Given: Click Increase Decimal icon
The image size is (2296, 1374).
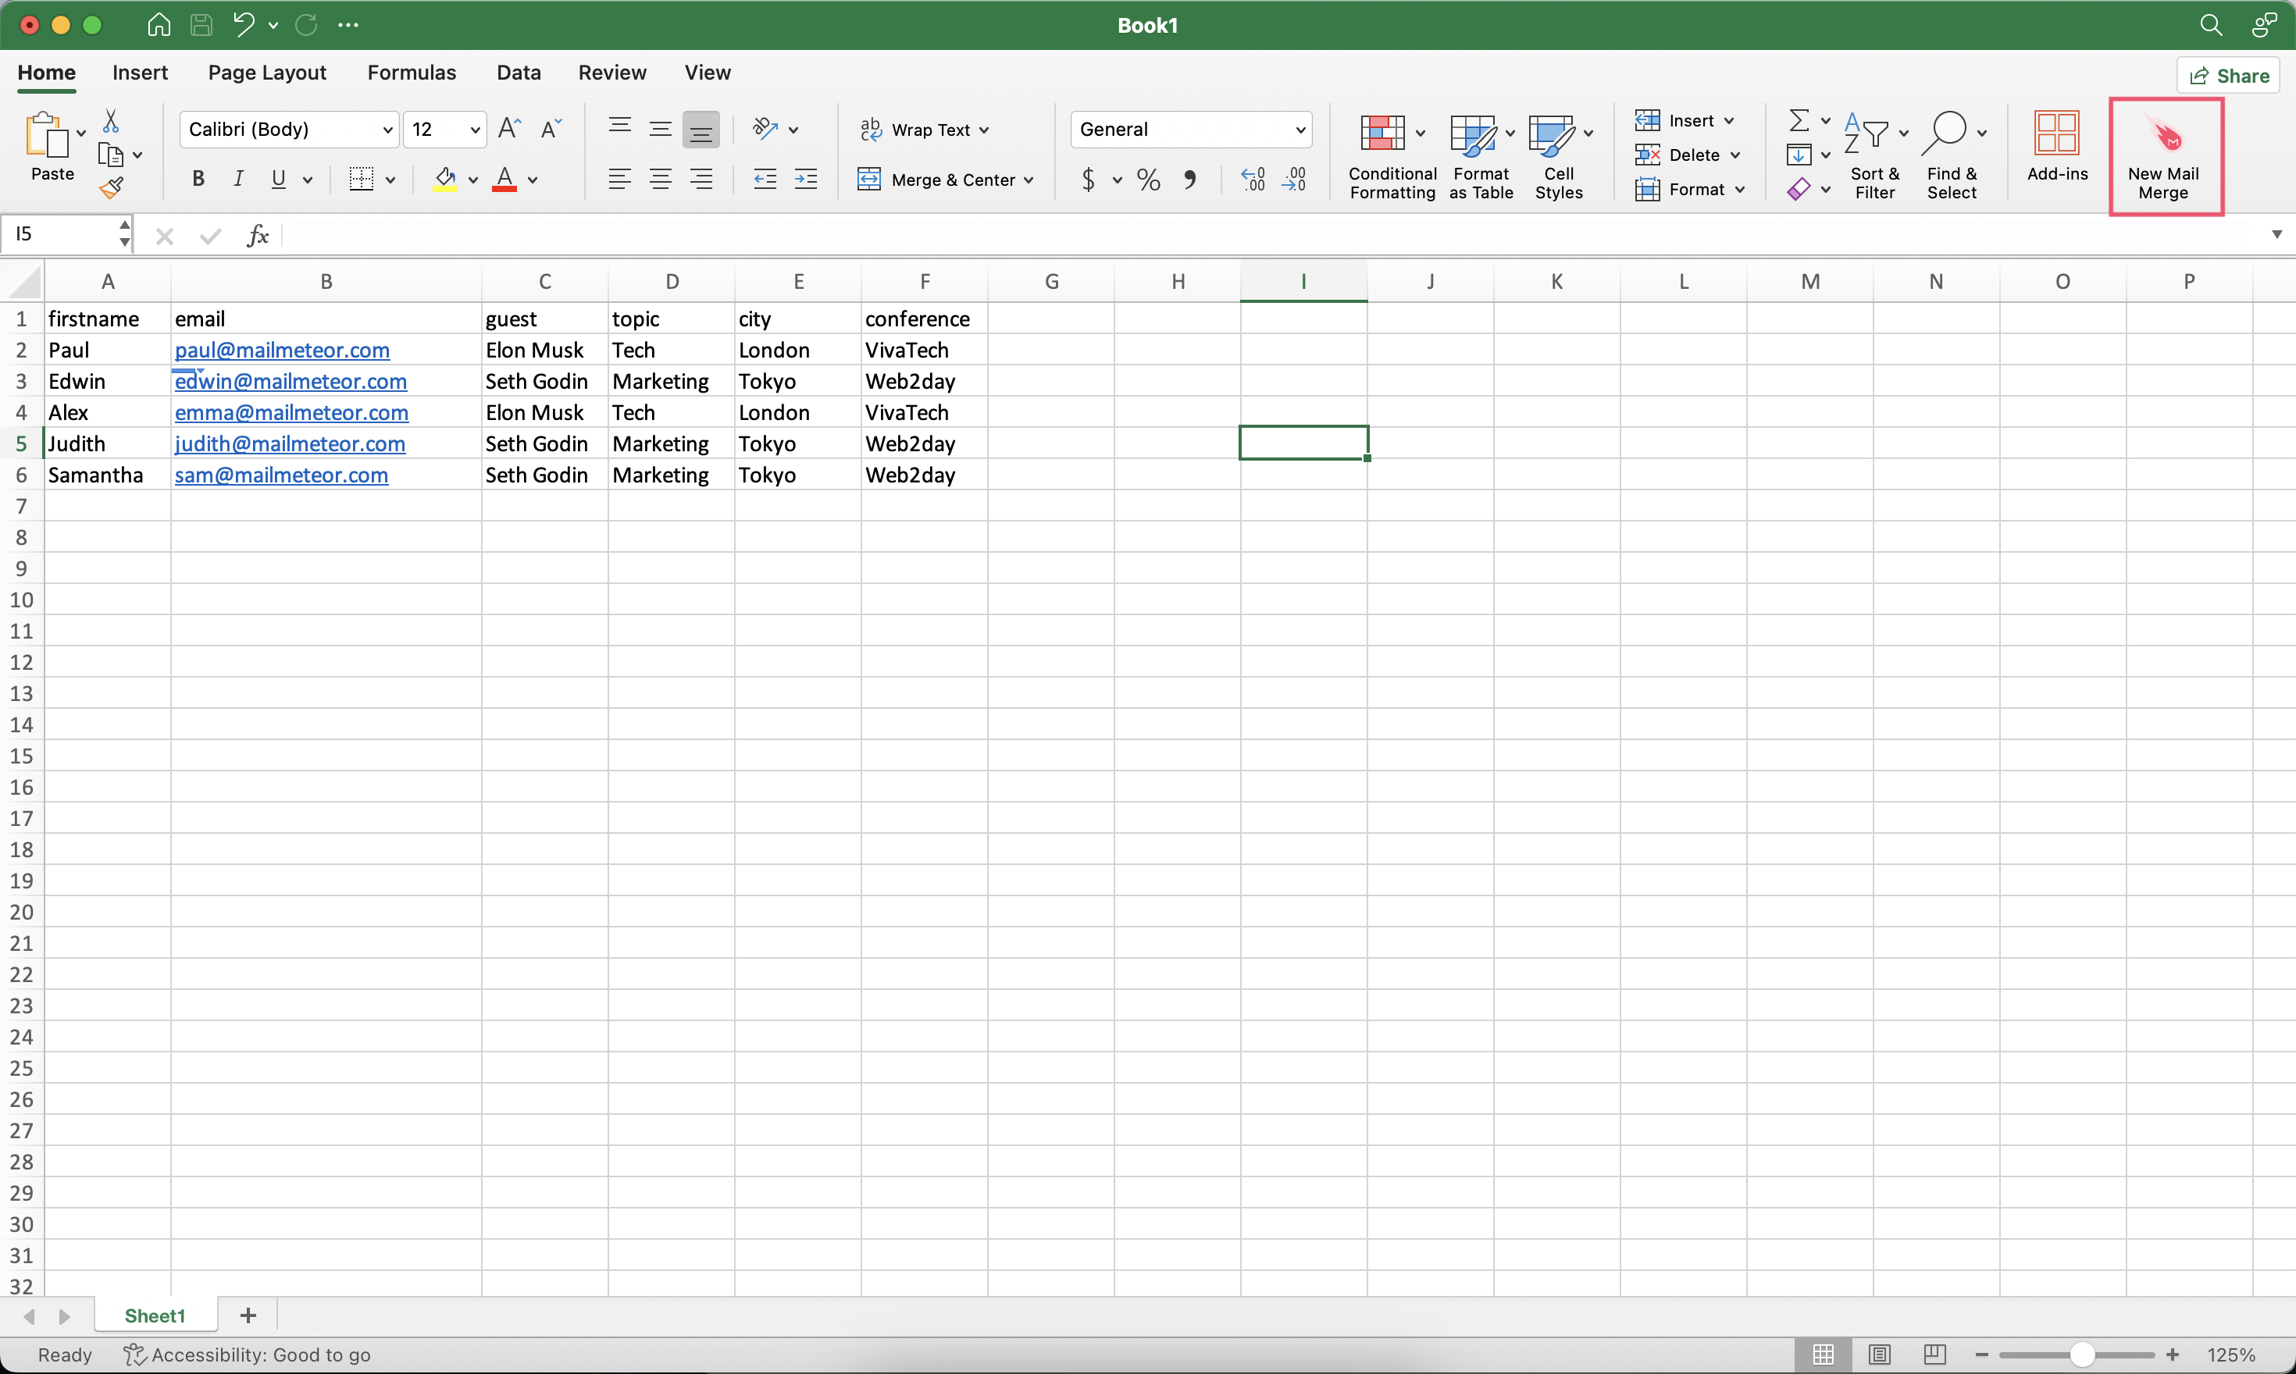Looking at the screenshot, I should (x=1253, y=179).
